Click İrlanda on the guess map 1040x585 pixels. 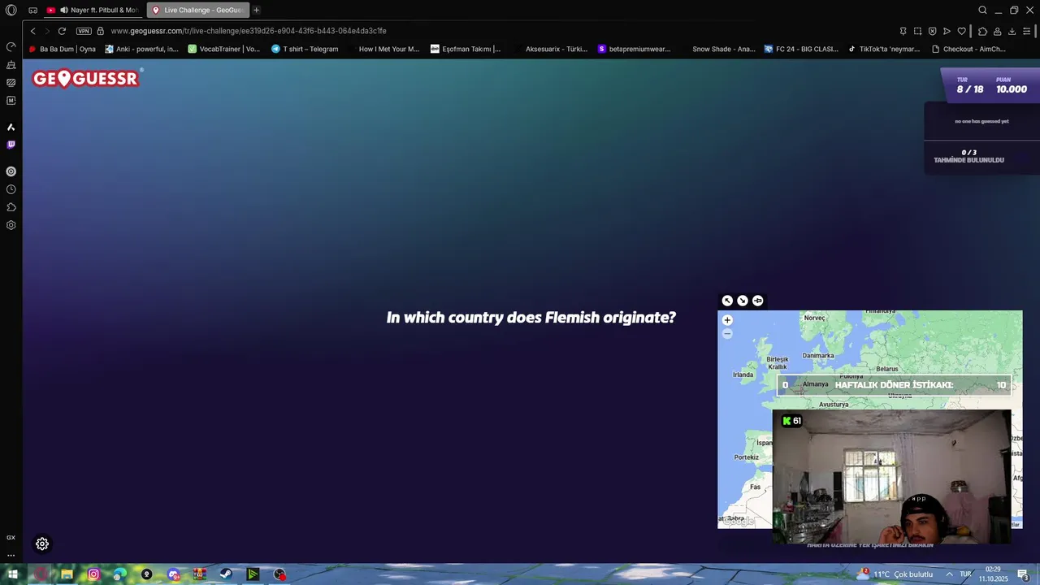(x=743, y=375)
